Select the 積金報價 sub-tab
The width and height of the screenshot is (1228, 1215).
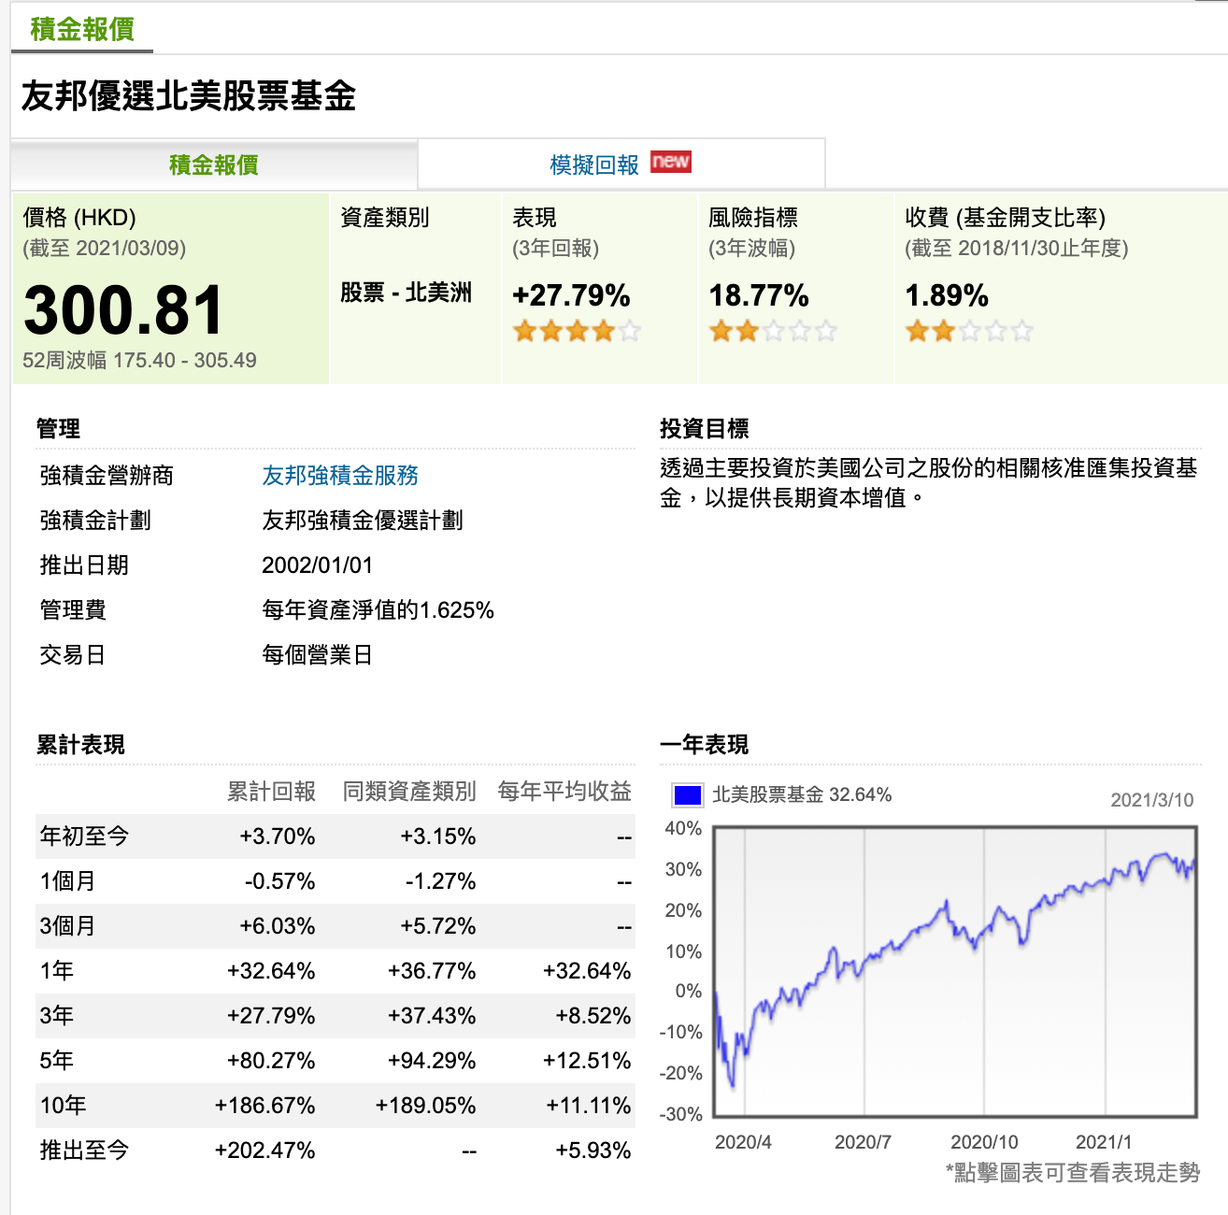(x=214, y=164)
